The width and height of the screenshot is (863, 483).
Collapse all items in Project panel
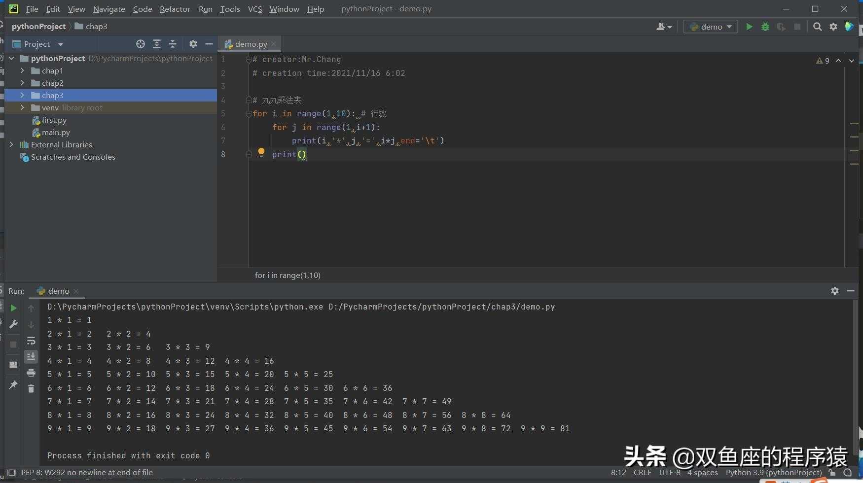173,44
